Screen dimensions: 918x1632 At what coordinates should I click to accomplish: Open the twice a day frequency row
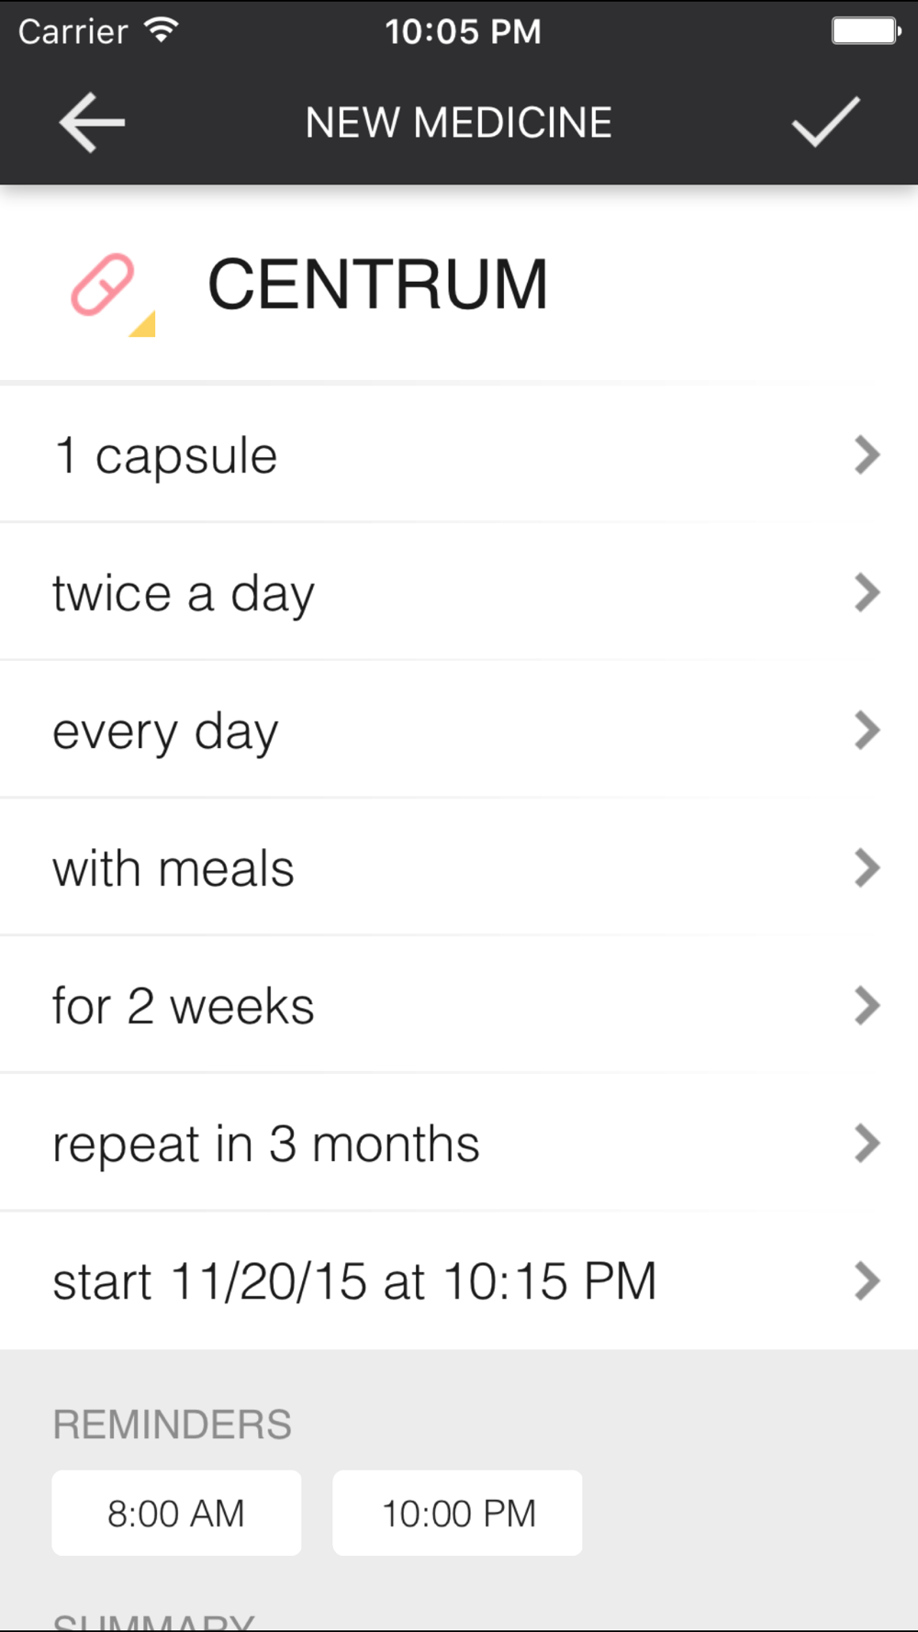(459, 593)
